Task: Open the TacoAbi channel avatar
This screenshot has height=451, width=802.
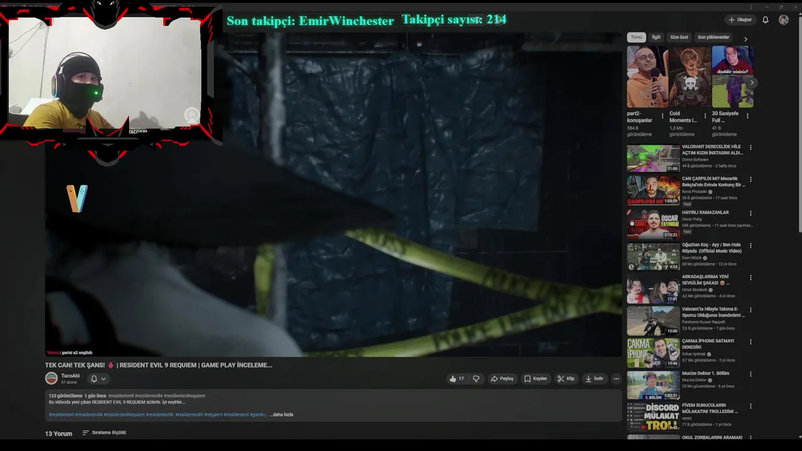Action: click(51, 378)
